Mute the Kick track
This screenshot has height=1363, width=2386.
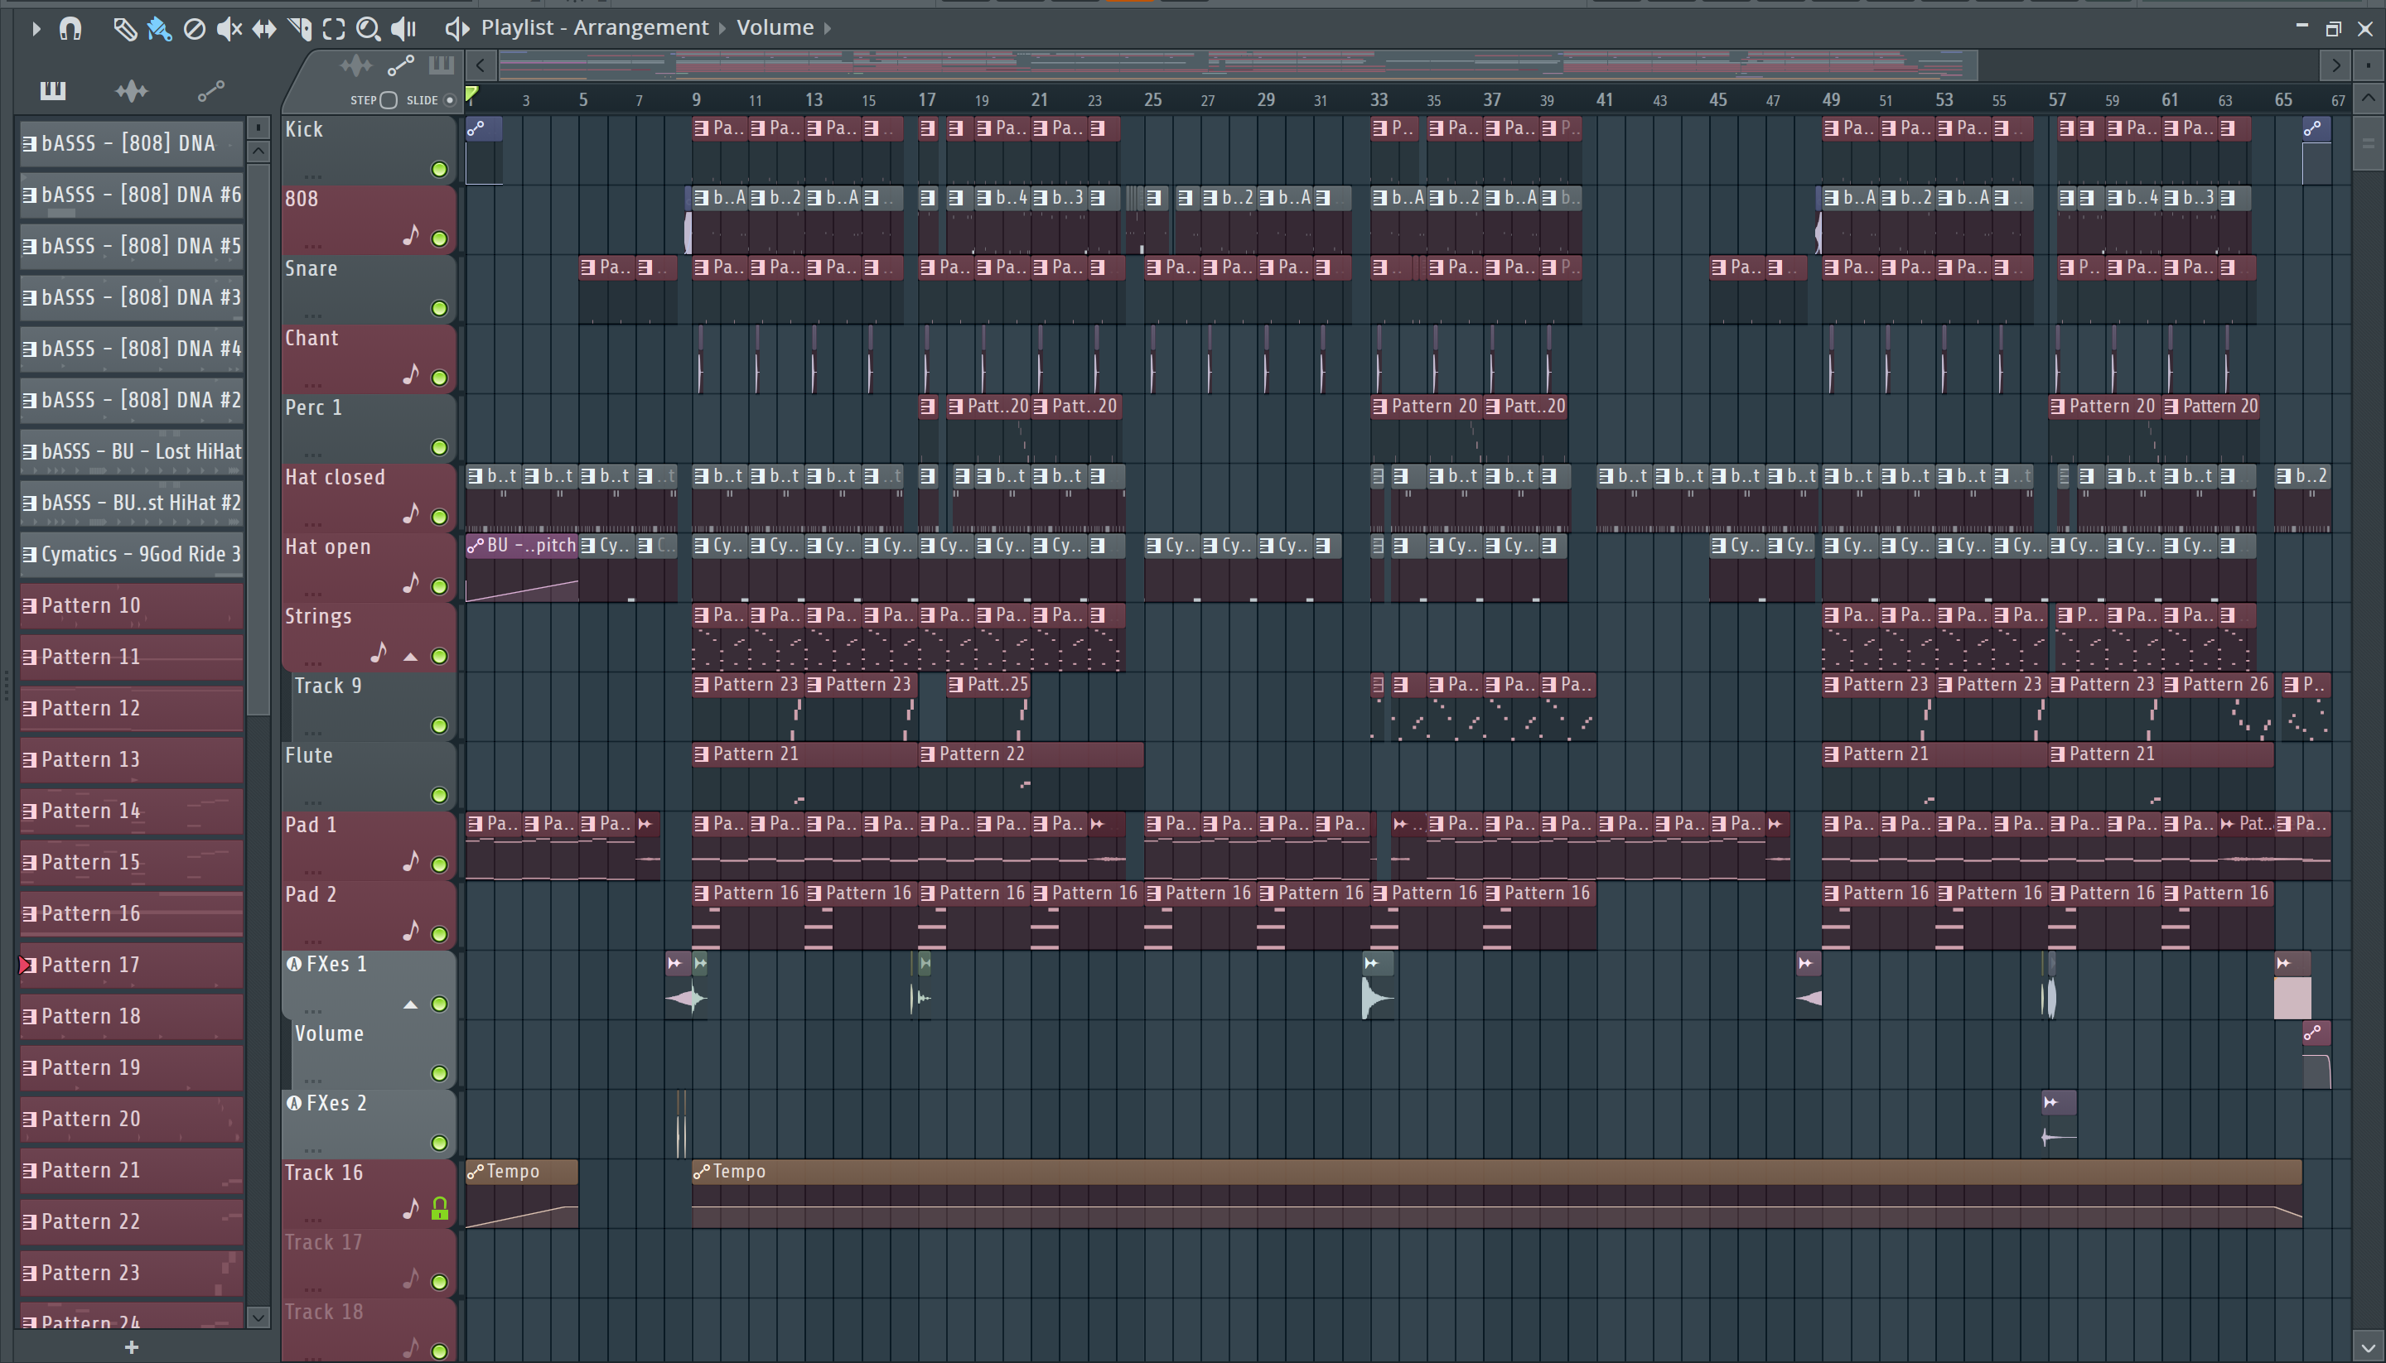pyautogui.click(x=439, y=170)
